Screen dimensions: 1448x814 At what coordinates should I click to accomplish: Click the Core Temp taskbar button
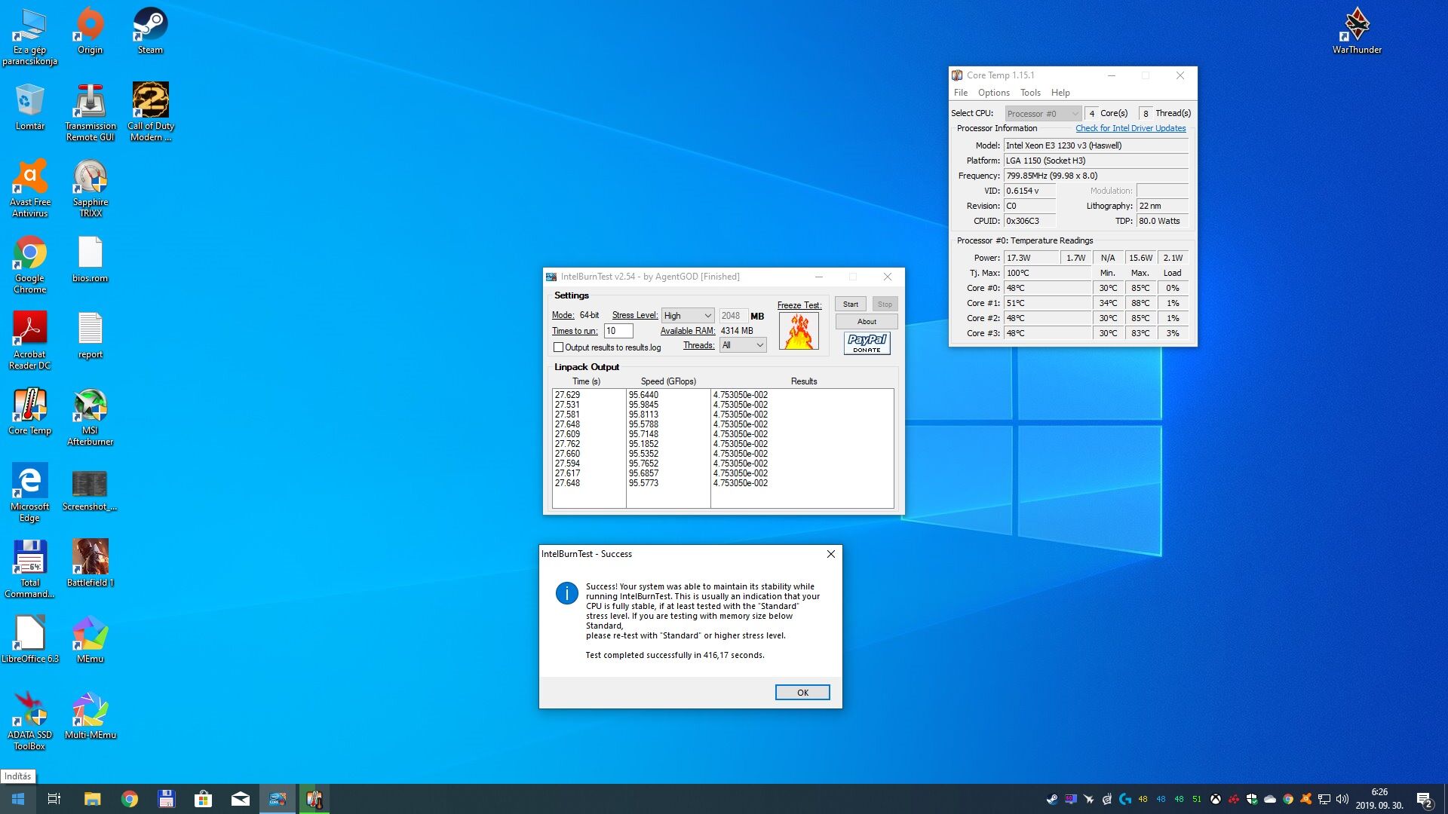point(314,799)
